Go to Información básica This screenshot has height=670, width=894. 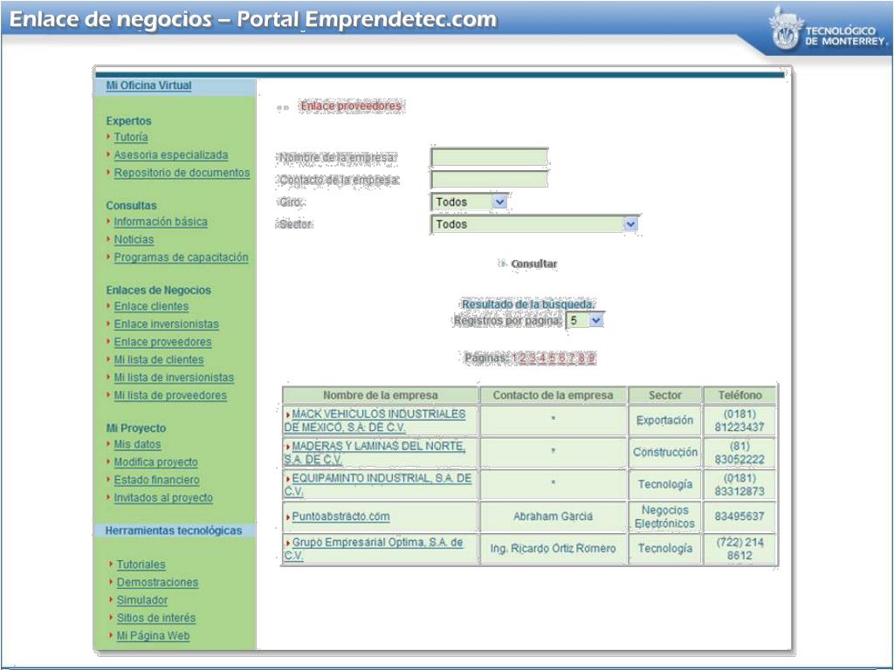pos(161,222)
